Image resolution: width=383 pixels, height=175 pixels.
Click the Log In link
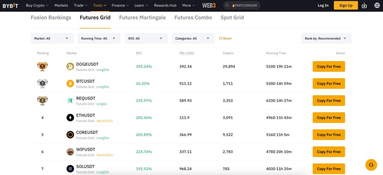[323, 5]
